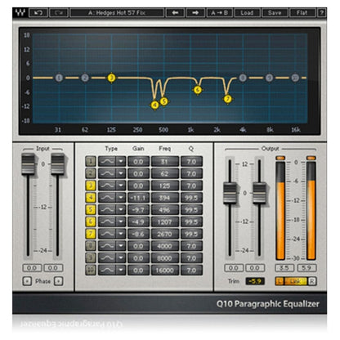The width and height of the screenshot is (340, 340).
Task: Click band 5 frequency field 496
Action: pos(164,209)
